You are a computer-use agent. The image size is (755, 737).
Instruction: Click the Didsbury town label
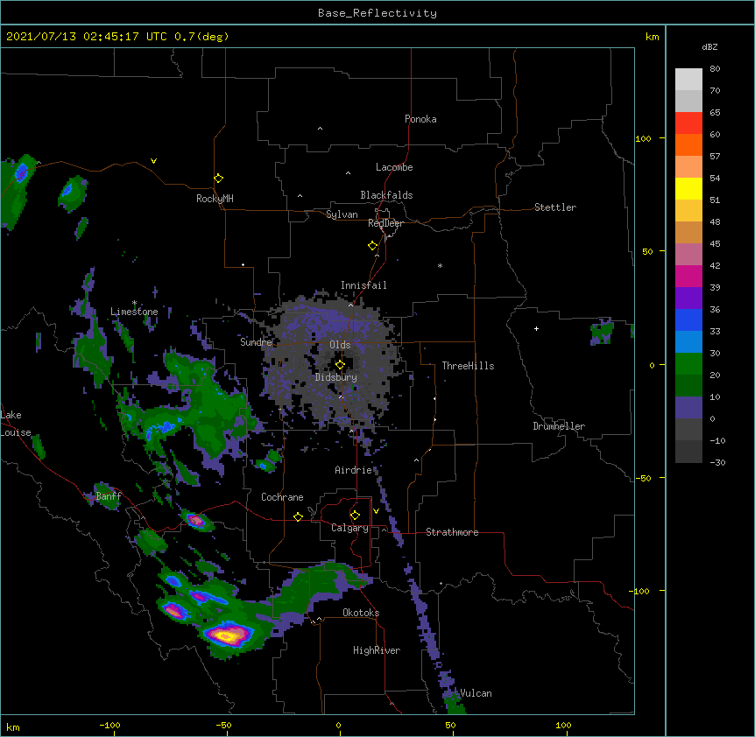336,377
